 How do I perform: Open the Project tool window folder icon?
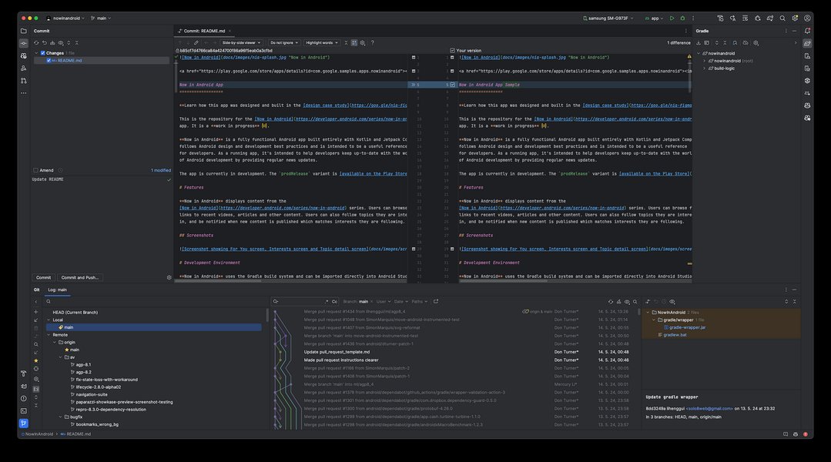tap(23, 31)
